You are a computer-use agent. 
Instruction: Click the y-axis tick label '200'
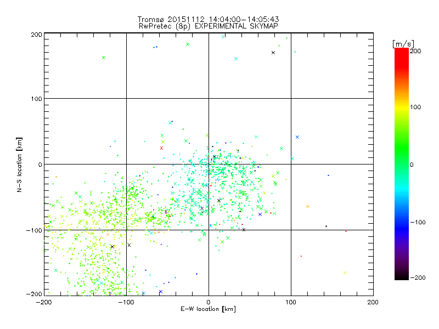pyautogui.click(x=36, y=35)
